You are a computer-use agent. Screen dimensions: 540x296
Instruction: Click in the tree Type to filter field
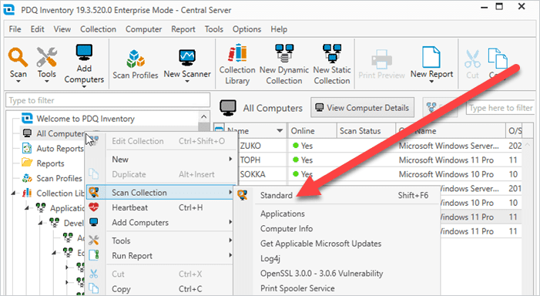point(108,100)
